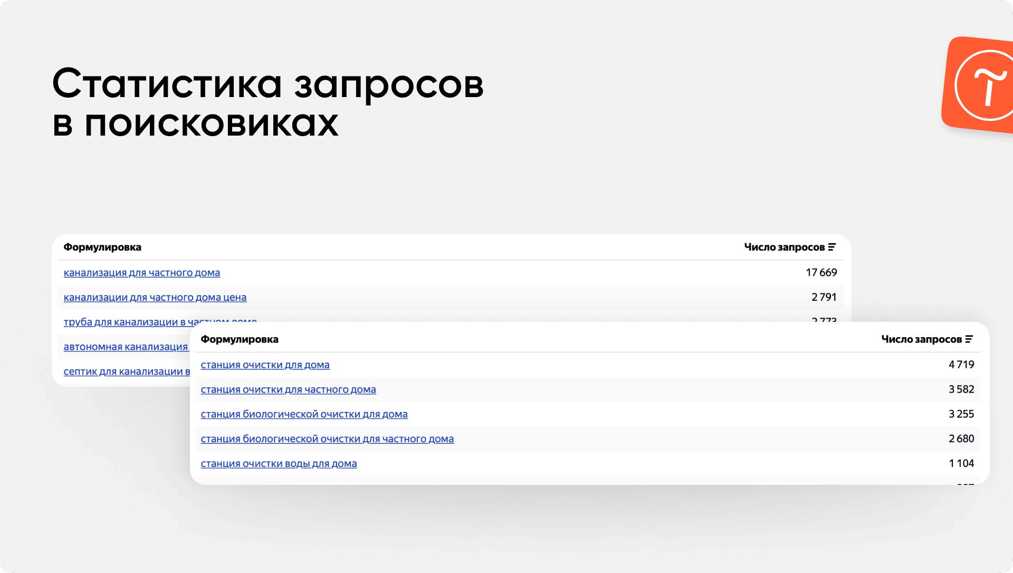Viewport: 1013px width, 573px height.
Task: Click the 4 719 request count
Action: tap(961, 365)
